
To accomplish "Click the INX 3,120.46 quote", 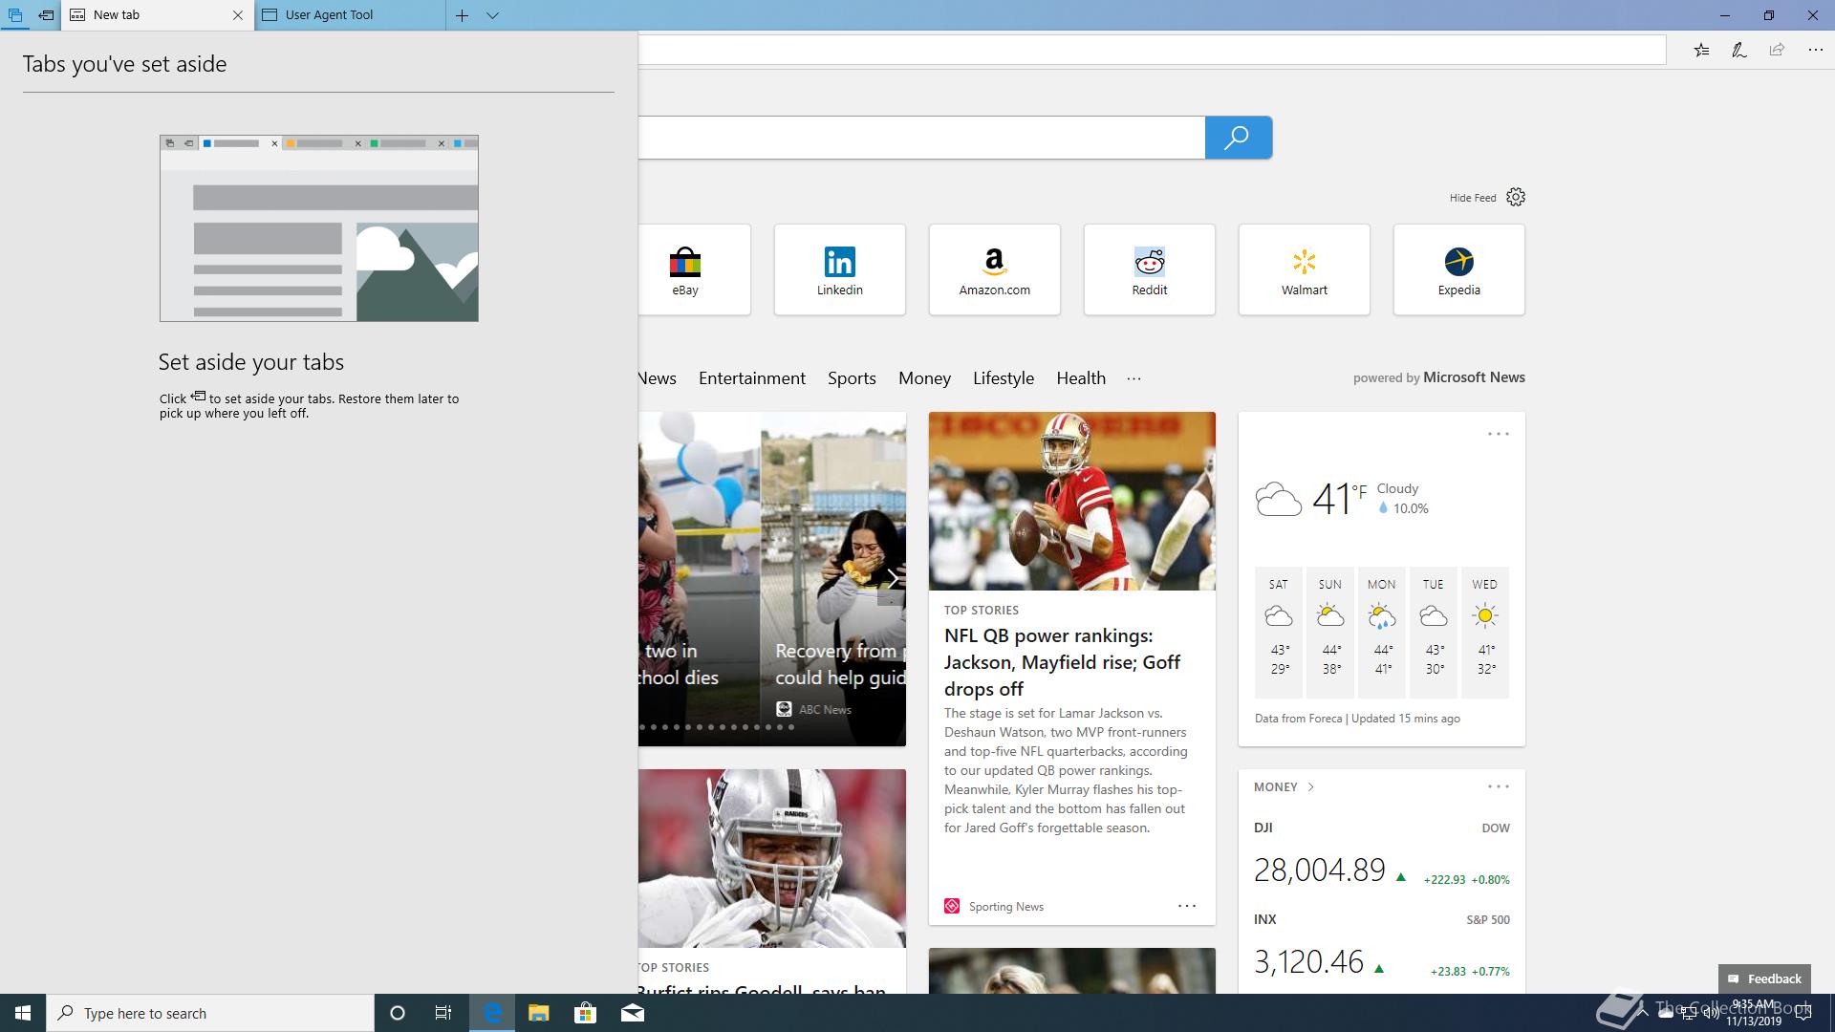I will click(1382, 948).
